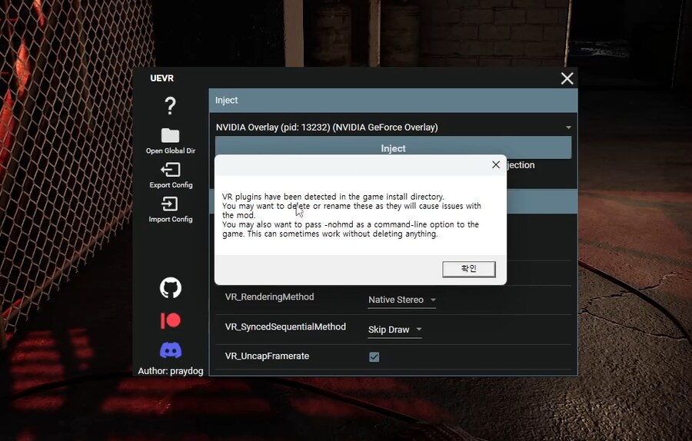Screen dimensions: 692x441
Task: Open the NVIDIA Overlay process dropdown
Action: pos(393,127)
